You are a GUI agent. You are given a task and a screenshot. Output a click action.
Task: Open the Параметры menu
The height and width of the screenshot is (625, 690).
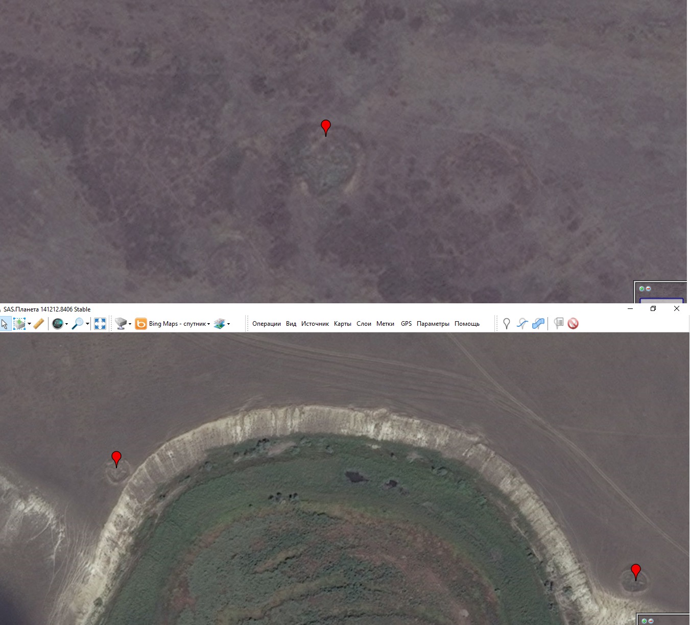pos(433,324)
